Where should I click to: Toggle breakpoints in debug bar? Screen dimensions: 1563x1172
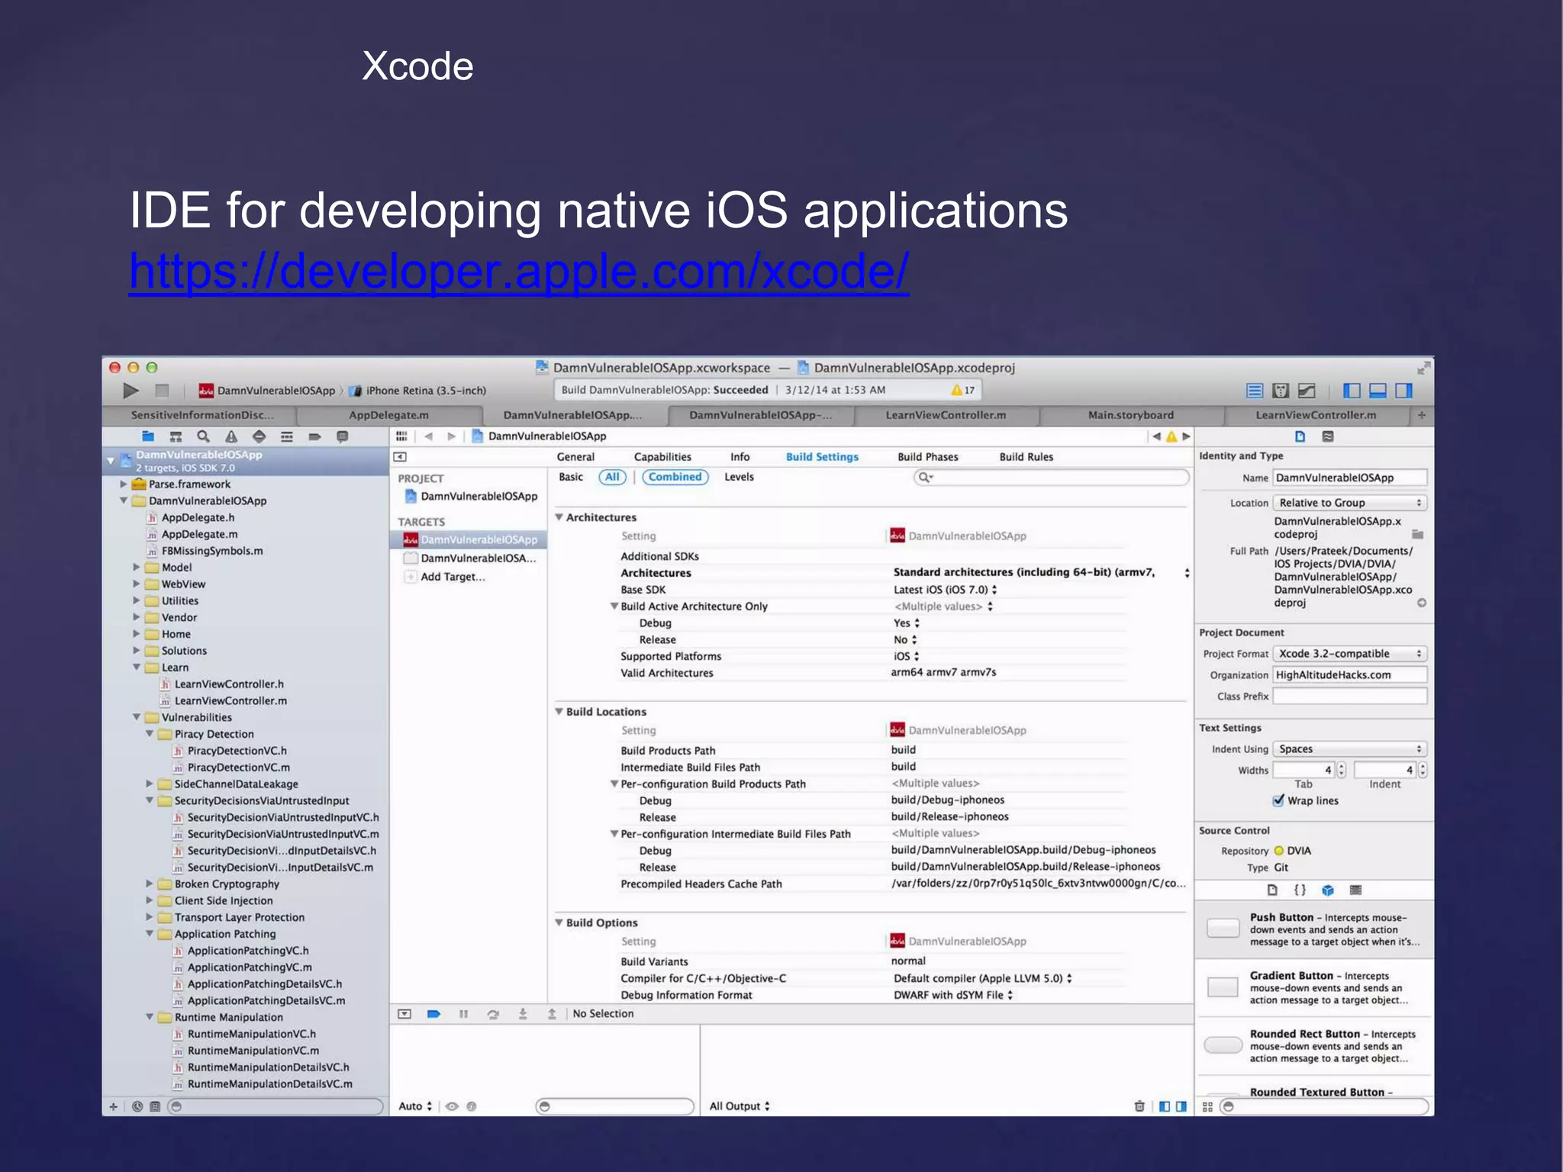[433, 1014]
